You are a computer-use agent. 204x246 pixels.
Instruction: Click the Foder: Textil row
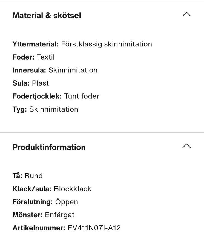tap(34, 57)
